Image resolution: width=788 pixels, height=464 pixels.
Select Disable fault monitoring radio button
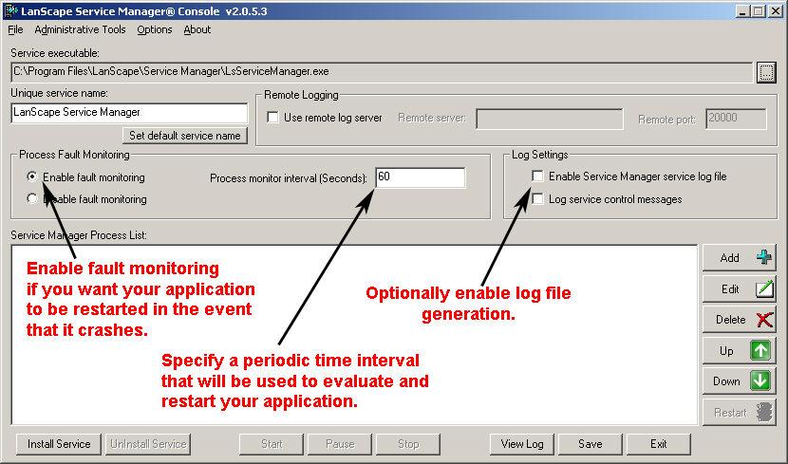(x=32, y=198)
